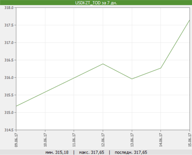
Task: Click the USDKZT_TOD chart title bar
Action: 96,2
